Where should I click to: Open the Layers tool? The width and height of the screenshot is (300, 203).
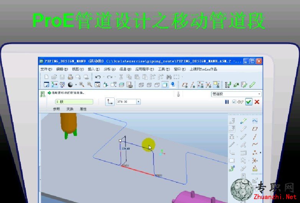[x=122, y=84]
